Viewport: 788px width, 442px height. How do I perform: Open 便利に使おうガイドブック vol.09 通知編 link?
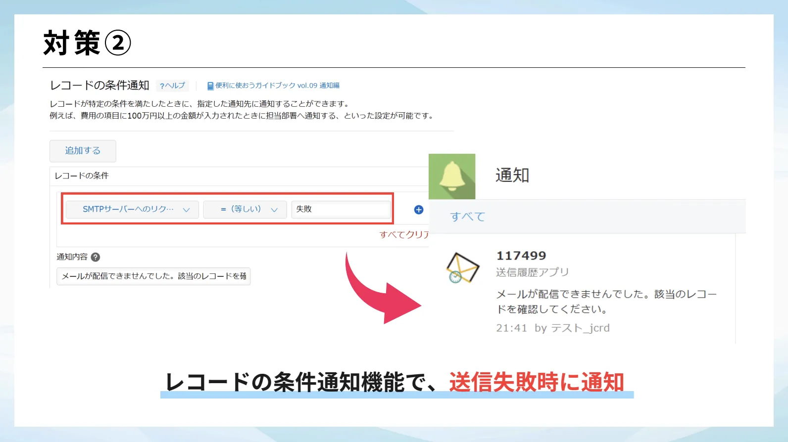click(x=277, y=86)
